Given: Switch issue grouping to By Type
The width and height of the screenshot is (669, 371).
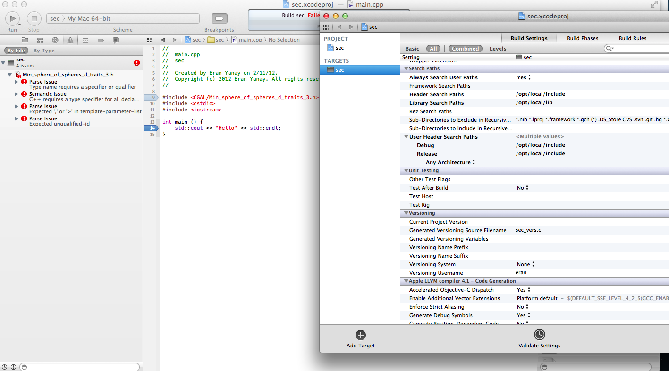Looking at the screenshot, I should tap(44, 51).
